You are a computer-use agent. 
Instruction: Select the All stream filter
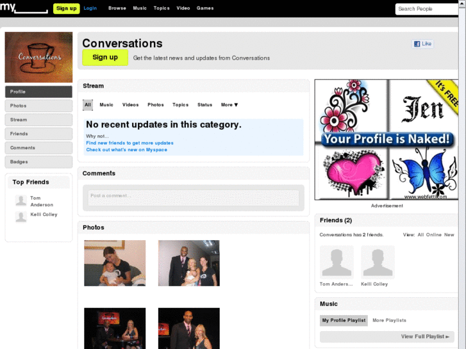coord(88,105)
